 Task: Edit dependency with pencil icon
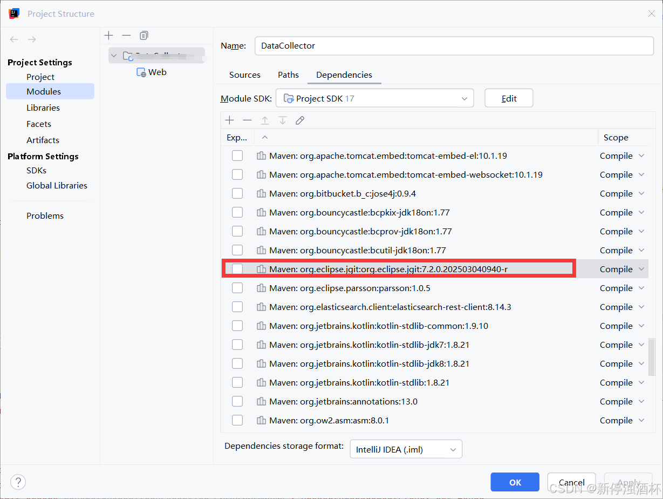300,120
